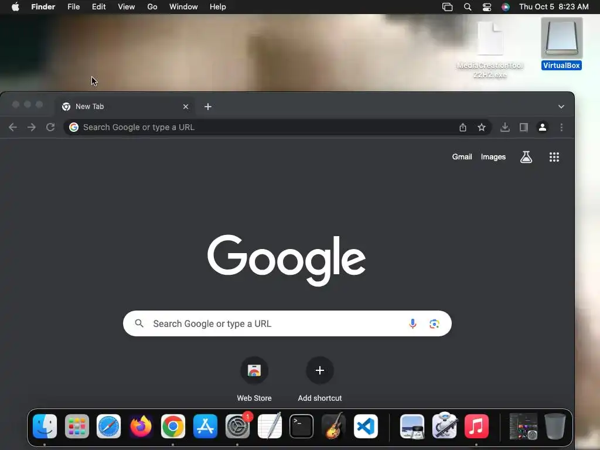
Task: Go forward using Chrome's forward arrow
Action: point(32,127)
